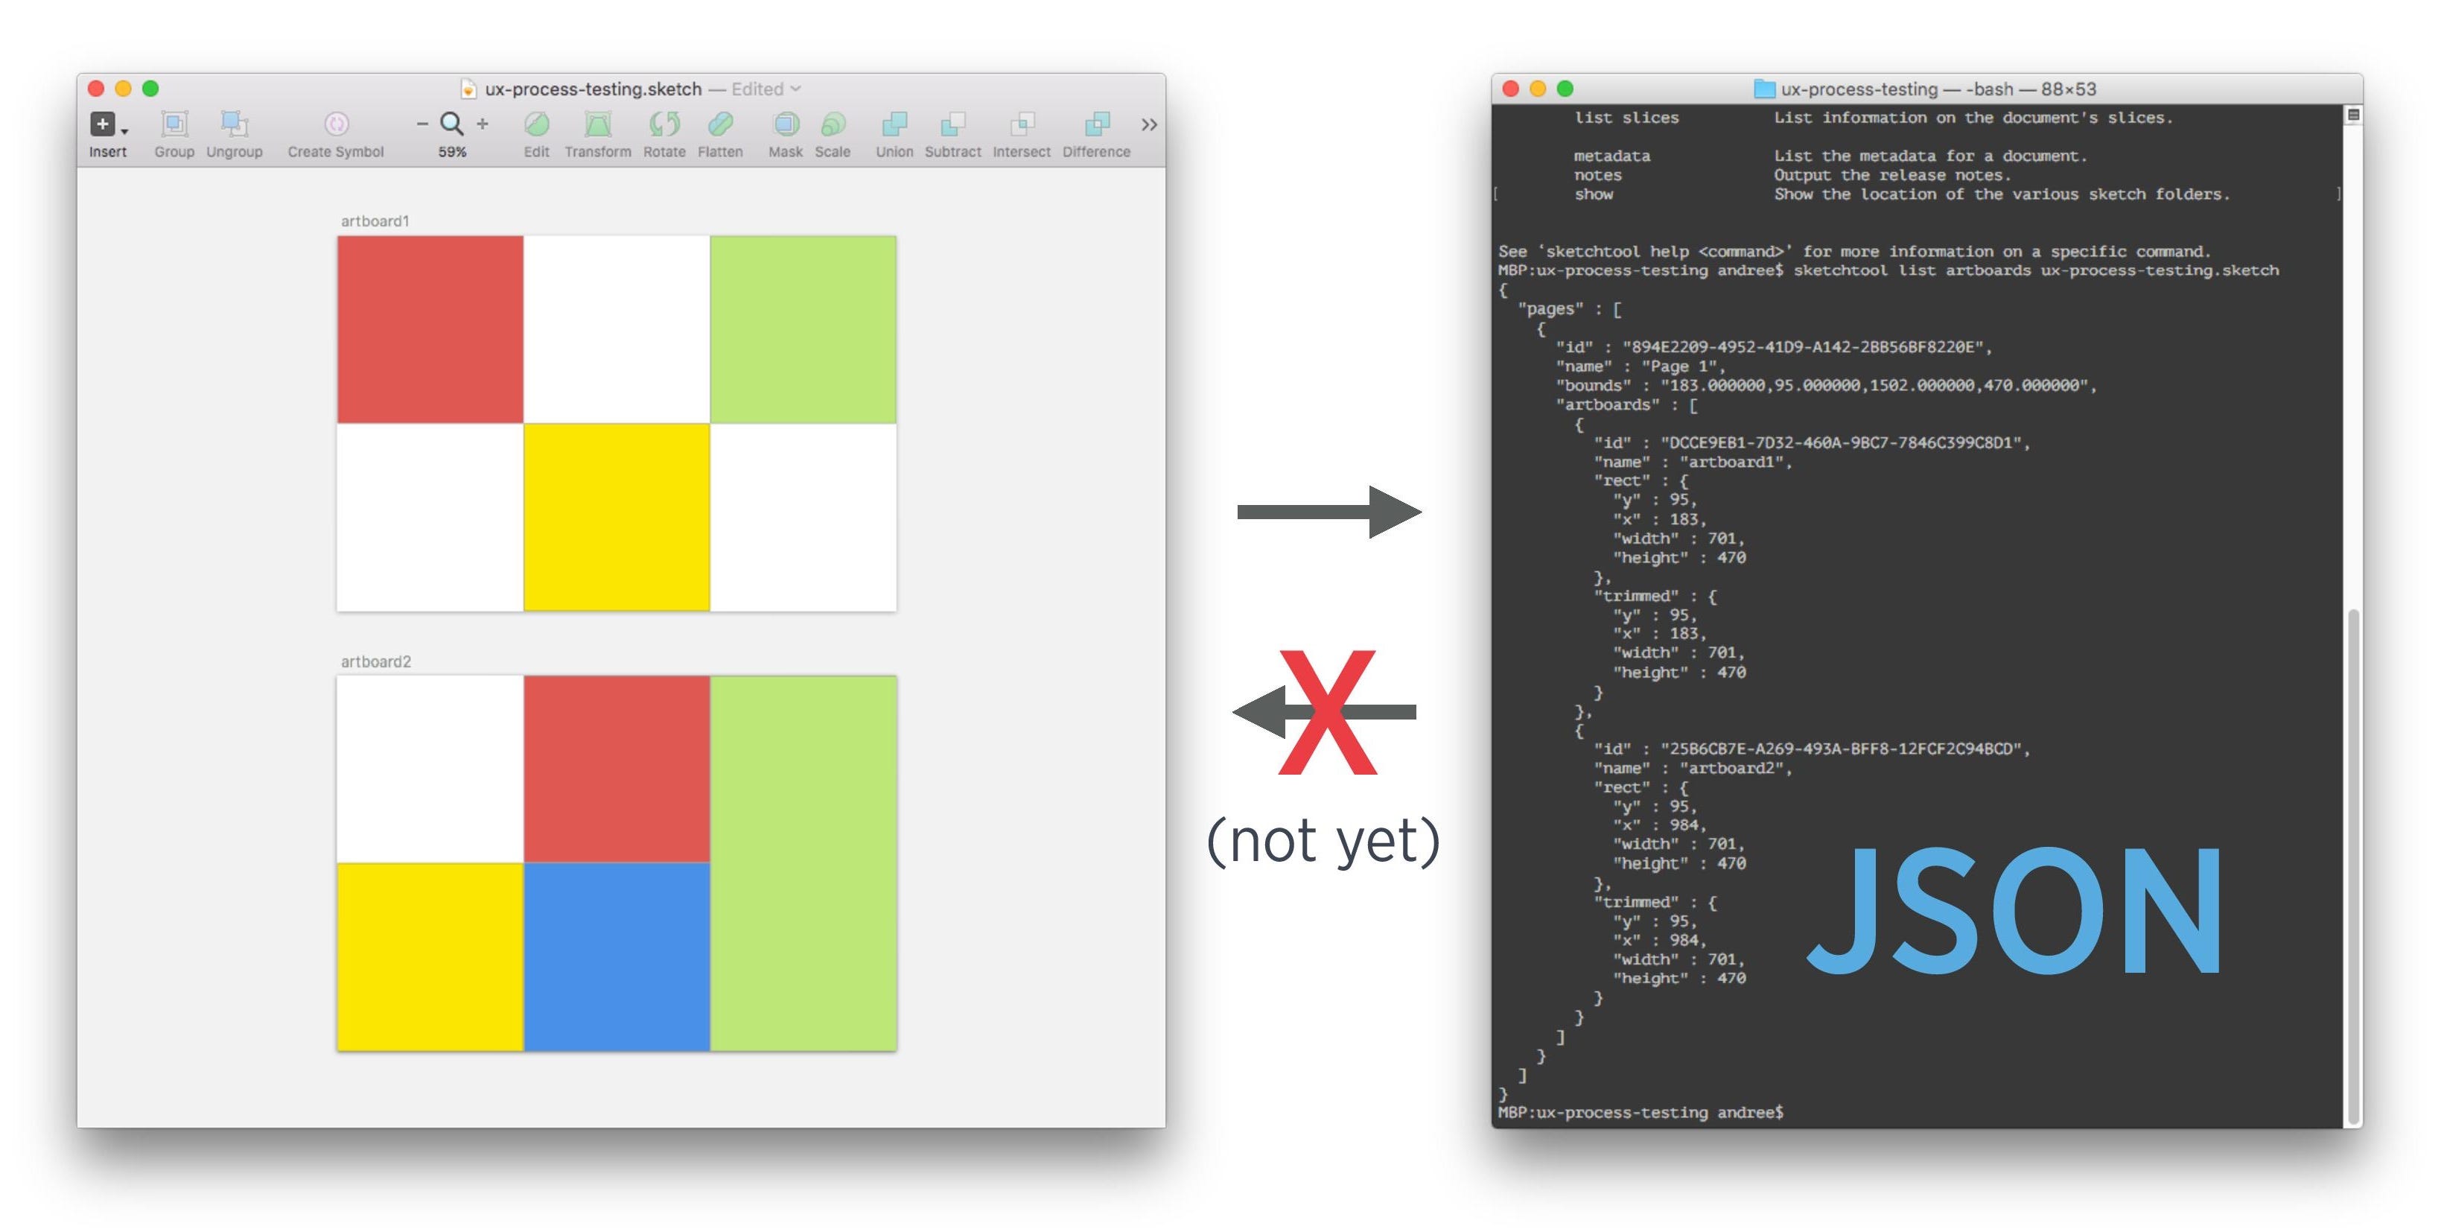The image size is (2444, 1229).
Task: Expand the overflow toolbar chevron
Action: (x=1148, y=124)
